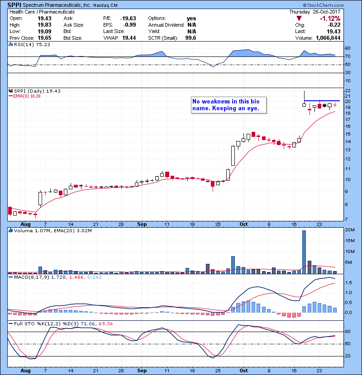Click the 'No weakness in this bio name' annotation
The image size is (362, 375).
229,105
